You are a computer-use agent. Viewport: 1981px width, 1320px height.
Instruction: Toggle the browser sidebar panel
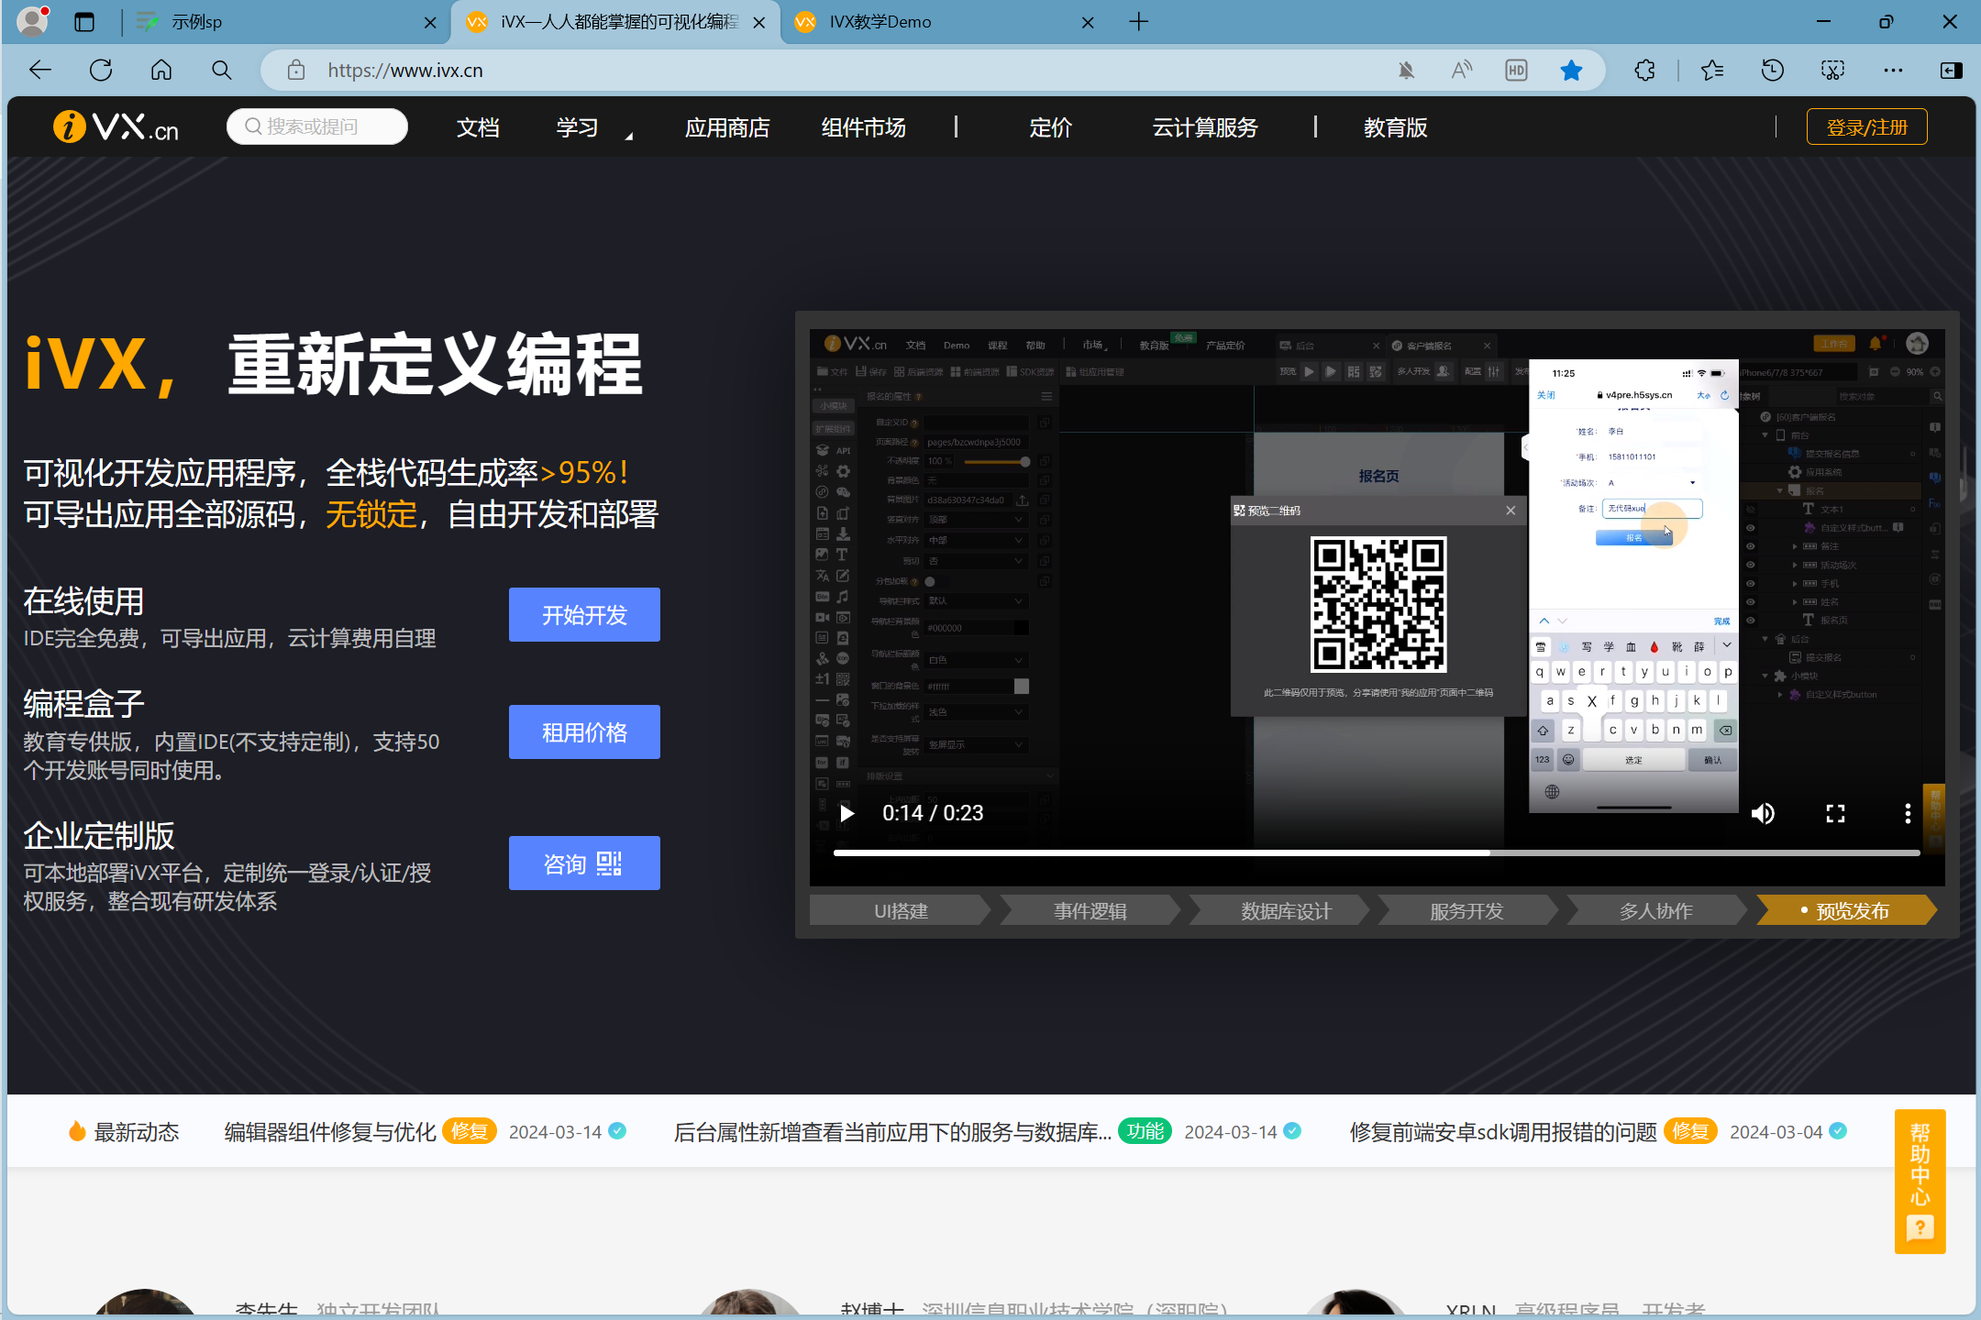(x=1952, y=71)
